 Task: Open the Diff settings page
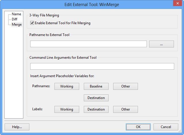[x=14, y=19]
